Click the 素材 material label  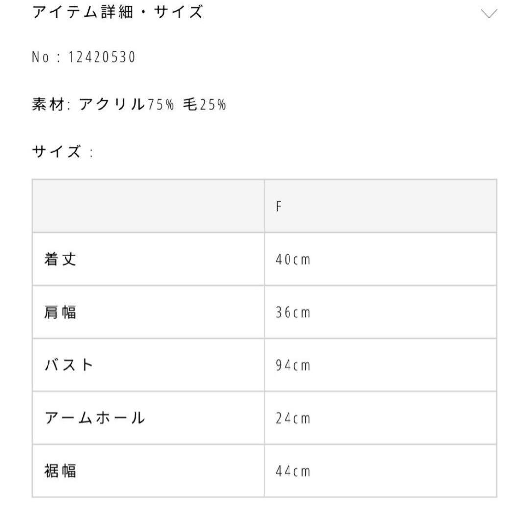[48, 105]
